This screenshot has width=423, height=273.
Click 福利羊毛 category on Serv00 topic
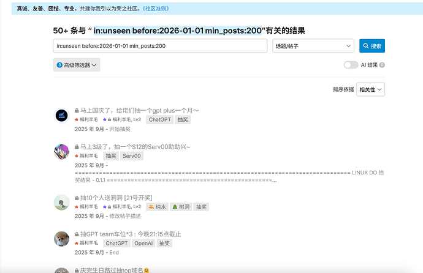tap(86, 156)
